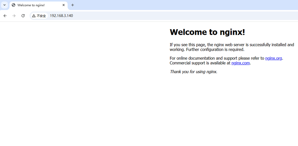Go forward to next page
The height and width of the screenshot is (146, 298).
pyautogui.click(x=14, y=16)
